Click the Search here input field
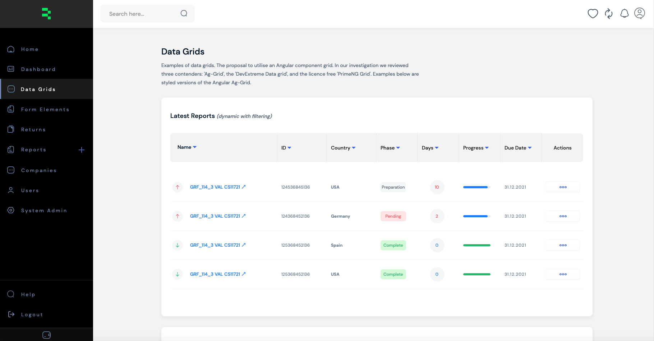Image resolution: width=654 pixels, height=341 pixels. pos(147,14)
